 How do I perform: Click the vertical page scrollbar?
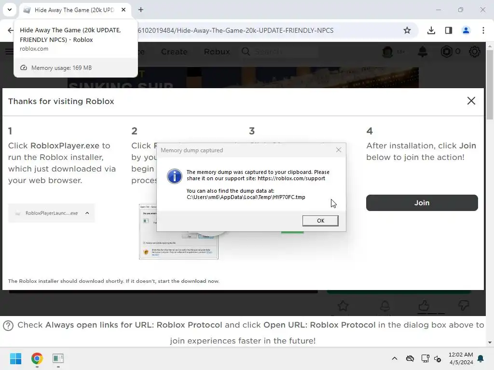(490, 84)
